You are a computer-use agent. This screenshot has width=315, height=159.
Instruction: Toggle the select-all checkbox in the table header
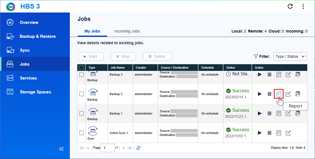pyautogui.click(x=81, y=68)
